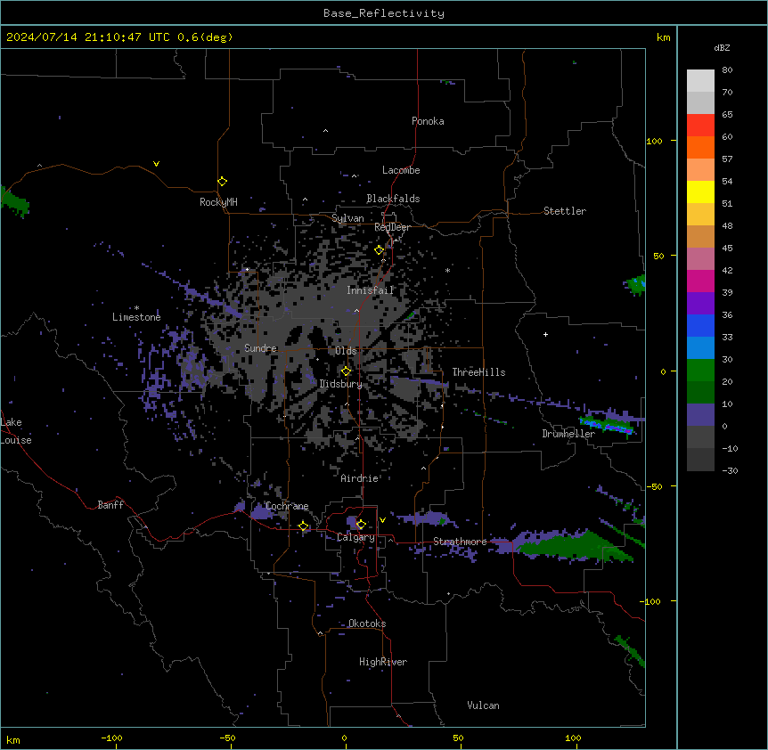Click the Base_Reflectivity title
This screenshot has height=750, width=768.
[384, 13]
